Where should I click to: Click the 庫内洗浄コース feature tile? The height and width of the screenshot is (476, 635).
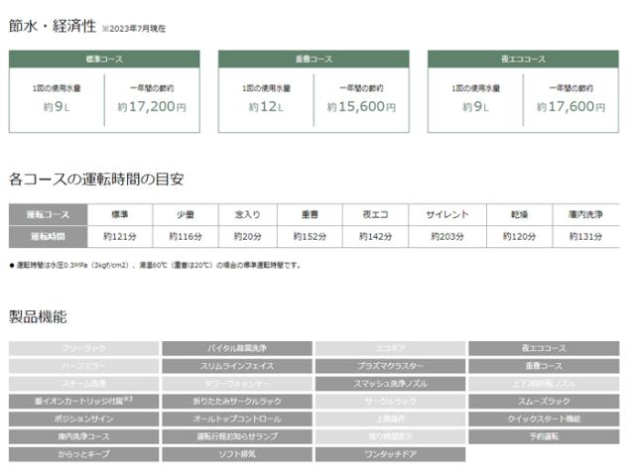[83, 436]
